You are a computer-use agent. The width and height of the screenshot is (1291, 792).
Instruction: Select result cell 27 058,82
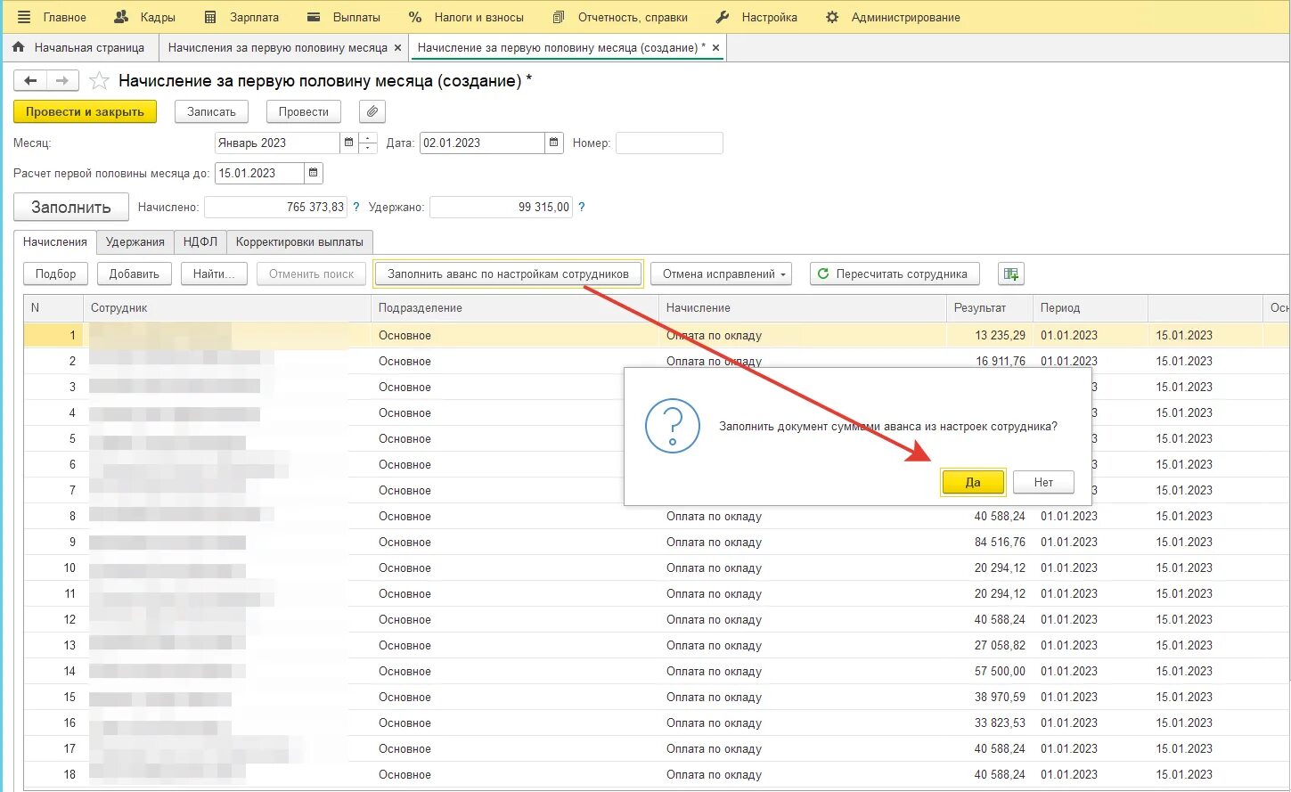pyautogui.click(x=989, y=645)
